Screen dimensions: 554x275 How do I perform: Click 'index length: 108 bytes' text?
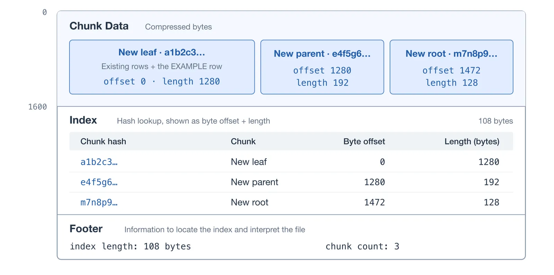[130, 246]
